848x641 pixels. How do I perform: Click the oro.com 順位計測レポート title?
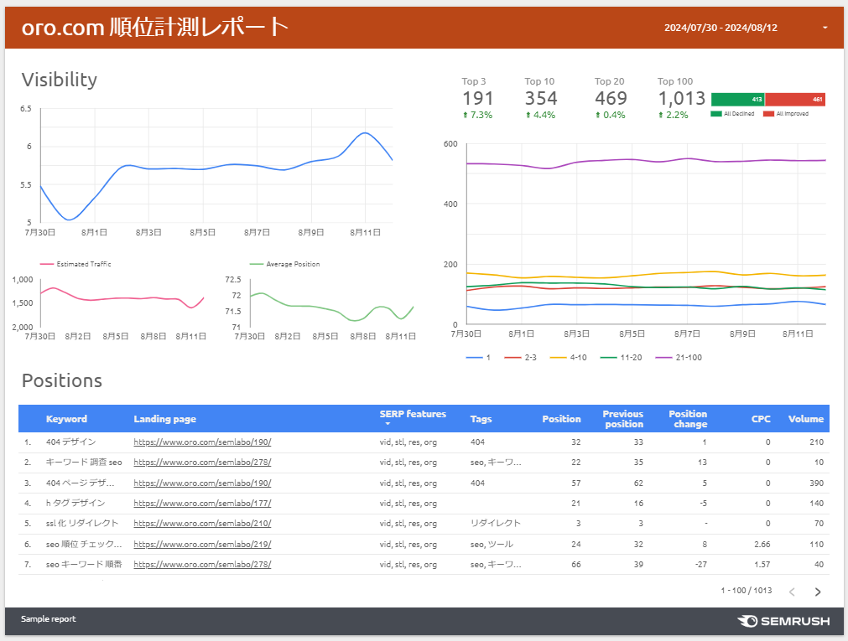(x=154, y=27)
